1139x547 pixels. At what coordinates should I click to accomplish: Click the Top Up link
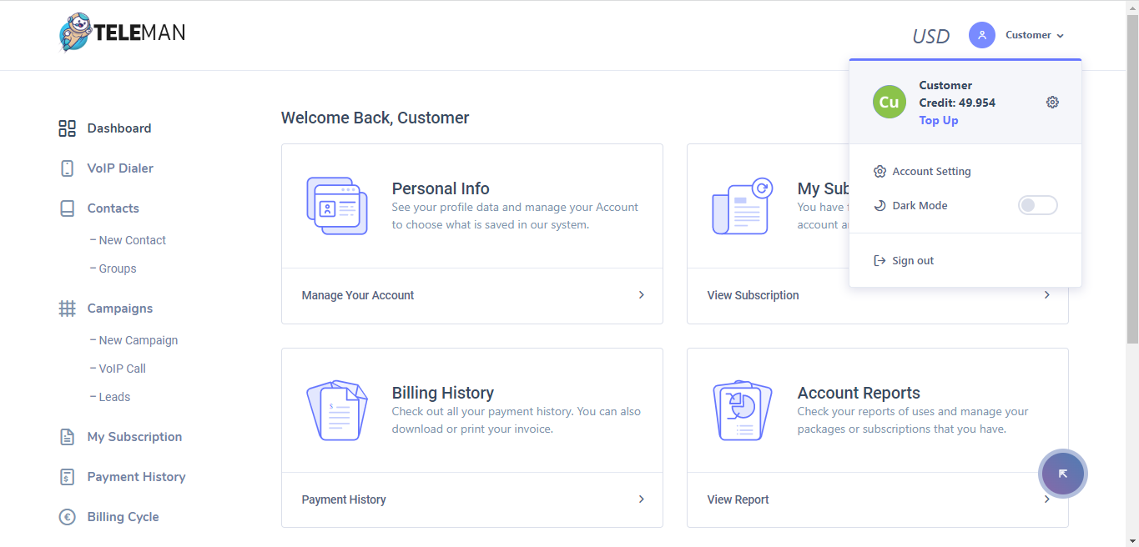[938, 120]
